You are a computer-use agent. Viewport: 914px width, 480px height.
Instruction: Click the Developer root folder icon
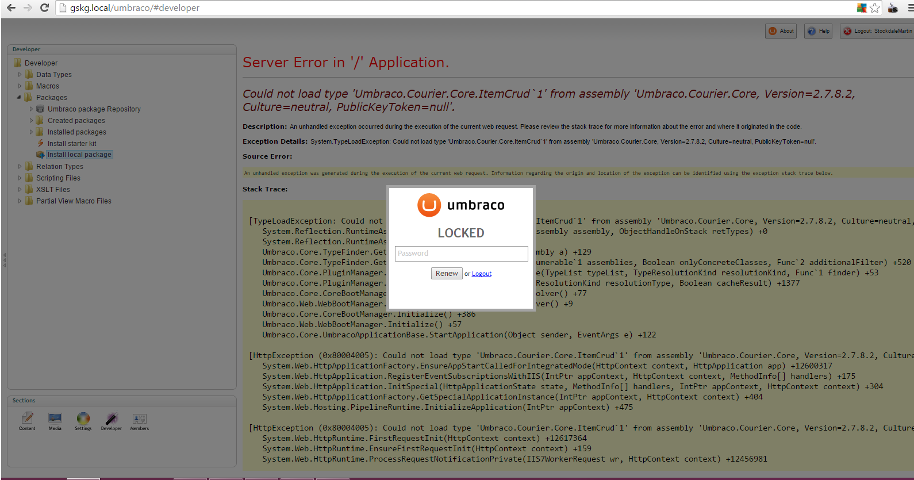[x=17, y=63]
